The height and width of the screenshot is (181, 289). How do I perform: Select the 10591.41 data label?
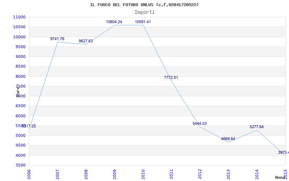coord(143,22)
